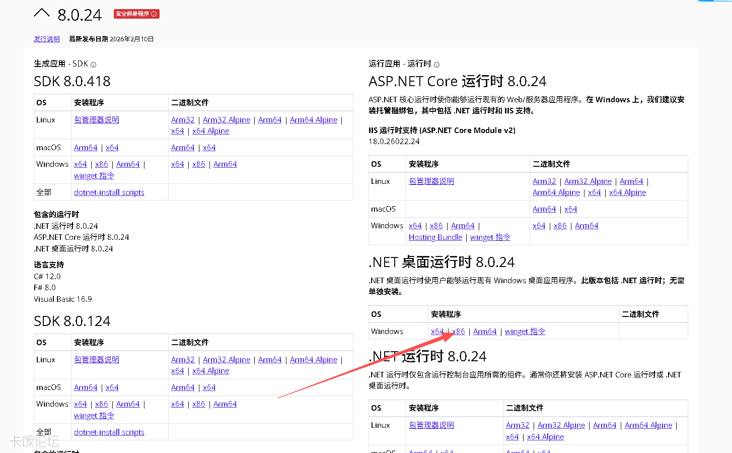
Task: Download the Windows x86 installer for SDK 8.0.418
Action: pos(101,164)
